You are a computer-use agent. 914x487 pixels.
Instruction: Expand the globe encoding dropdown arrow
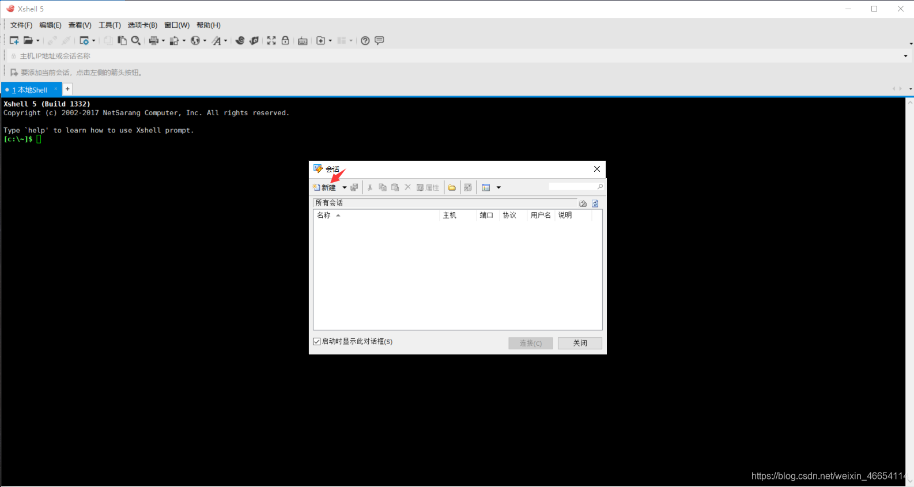coord(205,40)
